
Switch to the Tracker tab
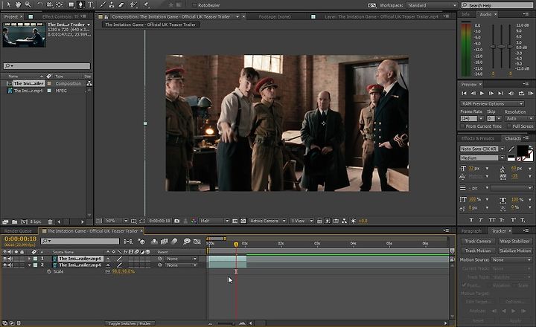click(499, 231)
